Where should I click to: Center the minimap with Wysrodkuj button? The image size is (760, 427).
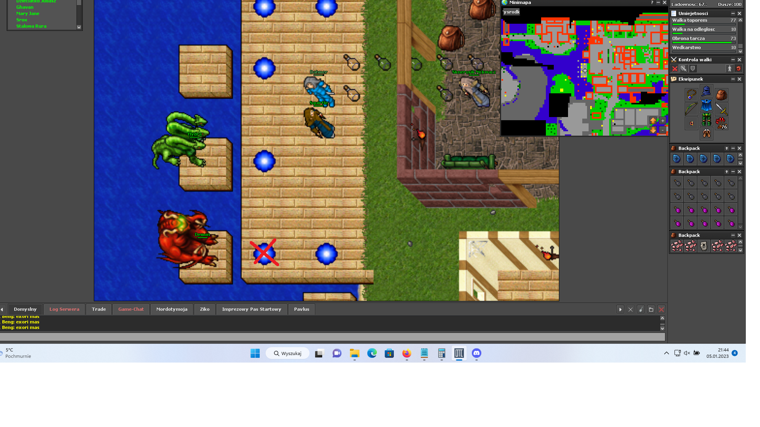[511, 12]
